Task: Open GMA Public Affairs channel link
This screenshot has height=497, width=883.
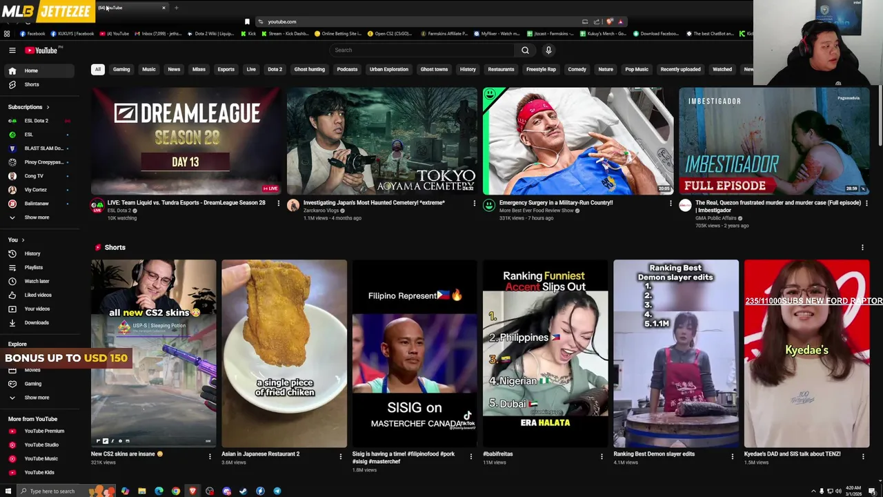Action: click(x=716, y=218)
